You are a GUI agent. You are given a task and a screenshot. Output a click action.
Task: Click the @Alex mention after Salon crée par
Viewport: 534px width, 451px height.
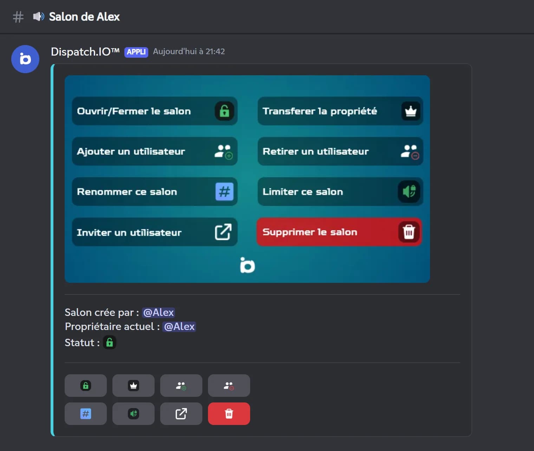(x=158, y=312)
